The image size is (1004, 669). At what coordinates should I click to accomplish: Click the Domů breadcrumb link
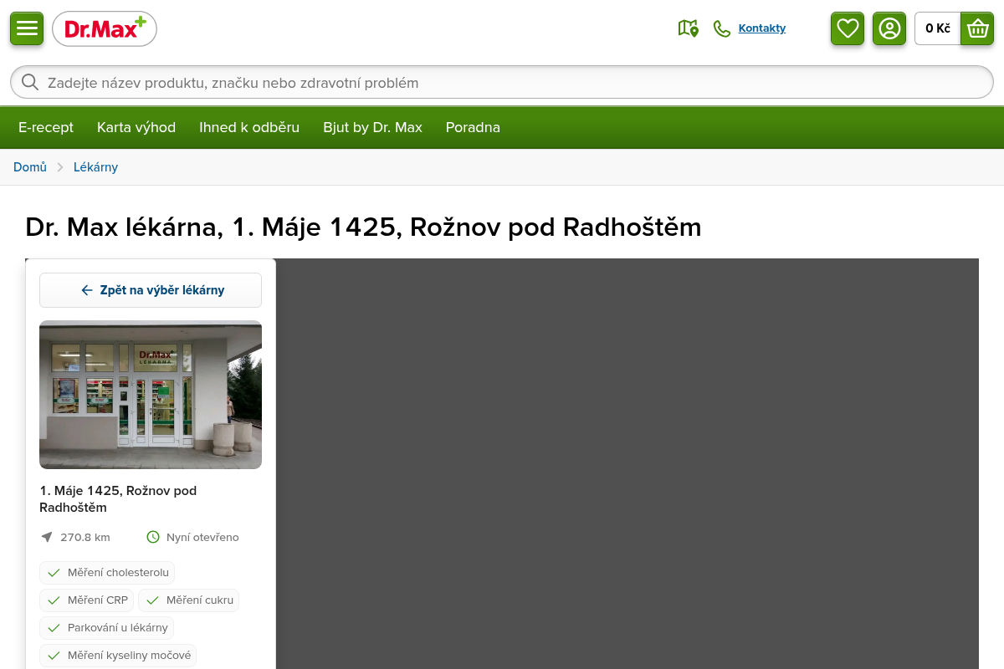[x=30, y=167]
